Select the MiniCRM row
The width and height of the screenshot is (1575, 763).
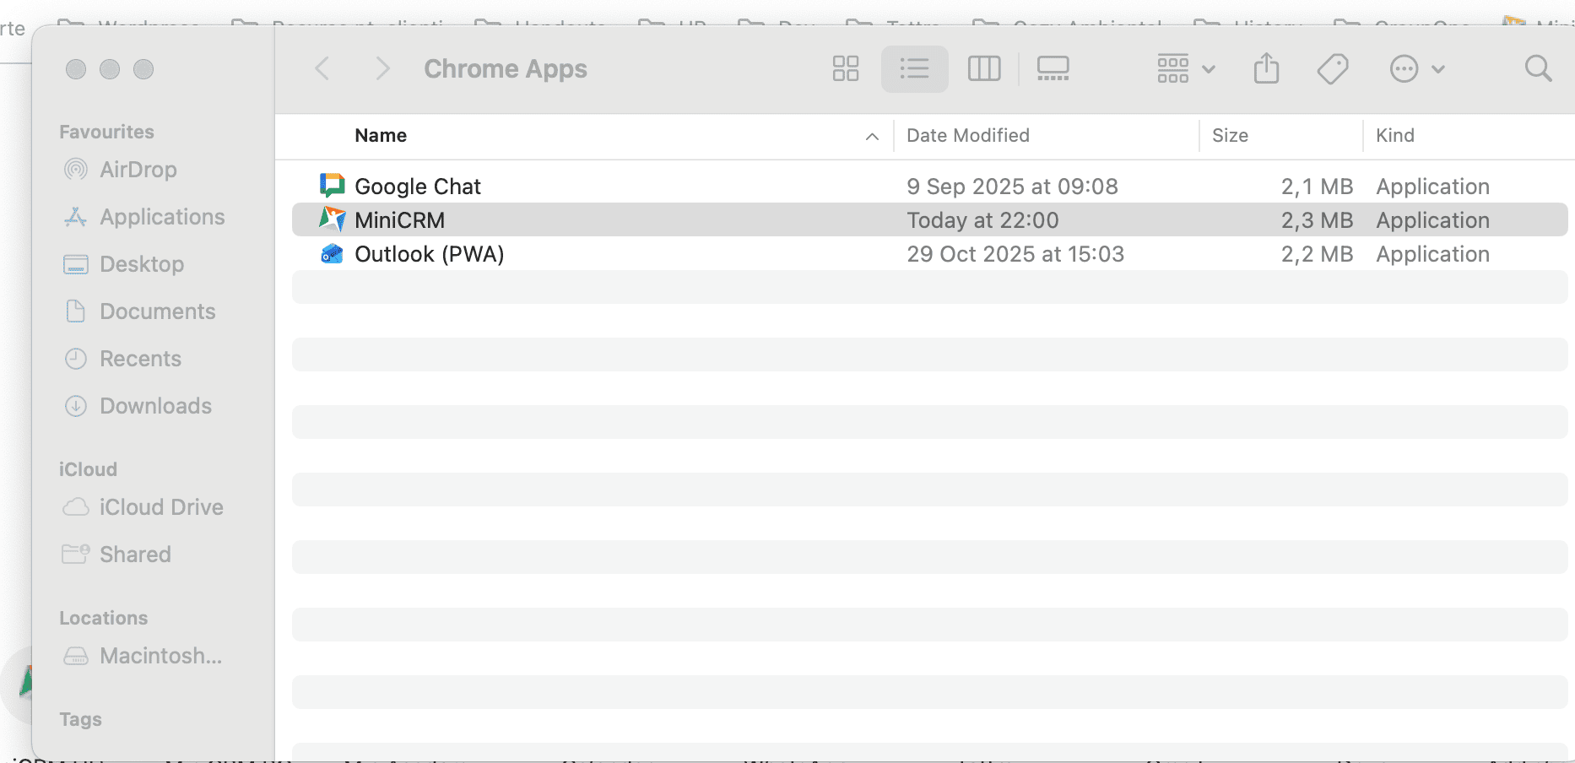[399, 220]
